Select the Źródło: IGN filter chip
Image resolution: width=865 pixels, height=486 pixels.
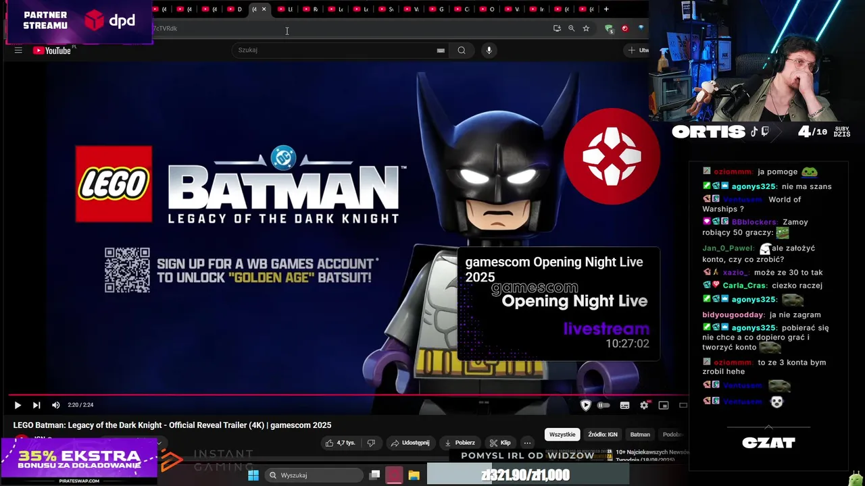tap(602, 435)
